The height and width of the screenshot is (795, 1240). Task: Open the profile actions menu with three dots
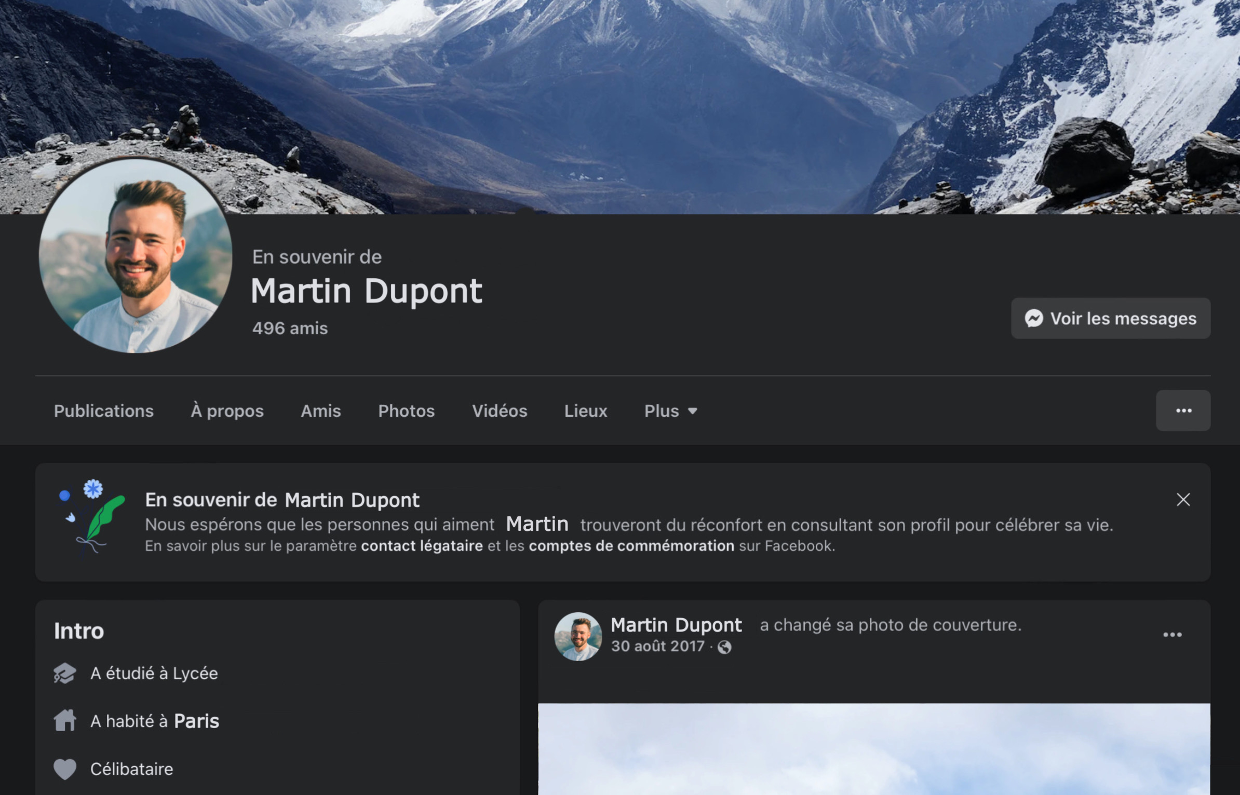point(1183,410)
